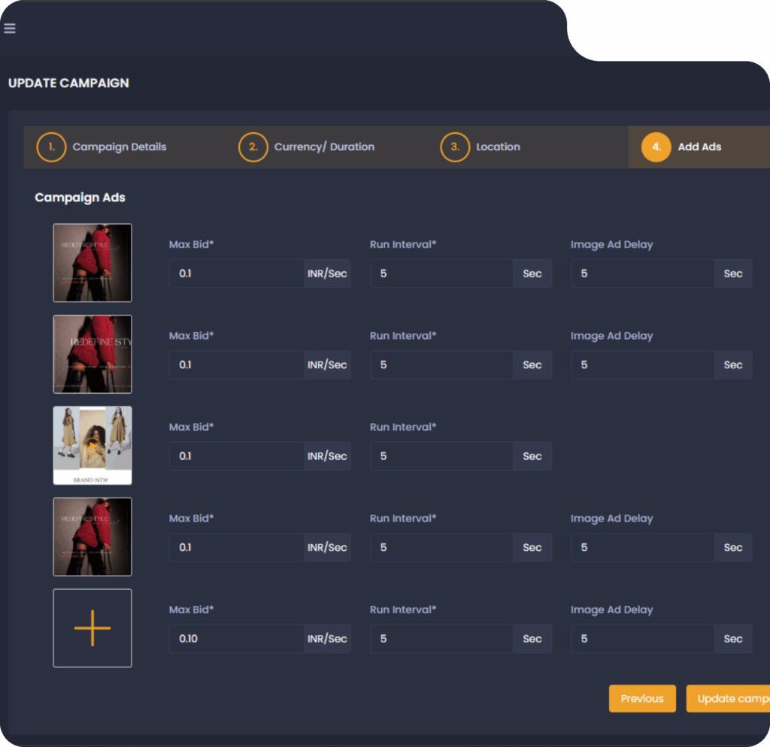The height and width of the screenshot is (747, 770).
Task: Switch to Currency/ Duration tab
Action: (x=324, y=147)
